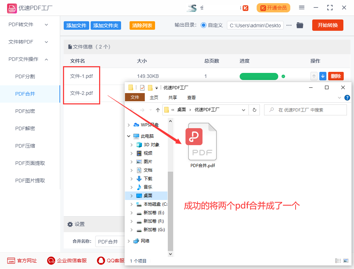Image resolution: width=354 pixels, height=269 pixels.
Task: Open PDF合并.pdf file thumbnail
Action: [x=201, y=142]
